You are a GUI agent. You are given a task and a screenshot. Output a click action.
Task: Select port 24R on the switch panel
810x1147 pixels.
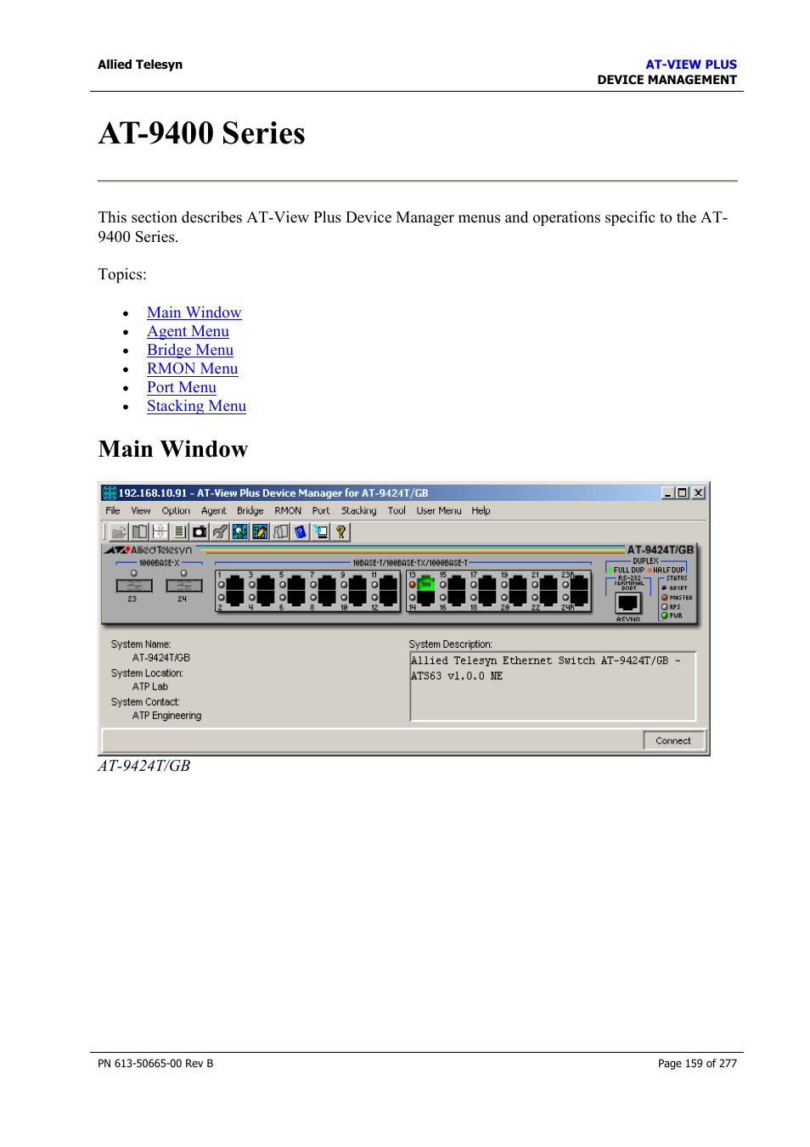click(x=580, y=598)
